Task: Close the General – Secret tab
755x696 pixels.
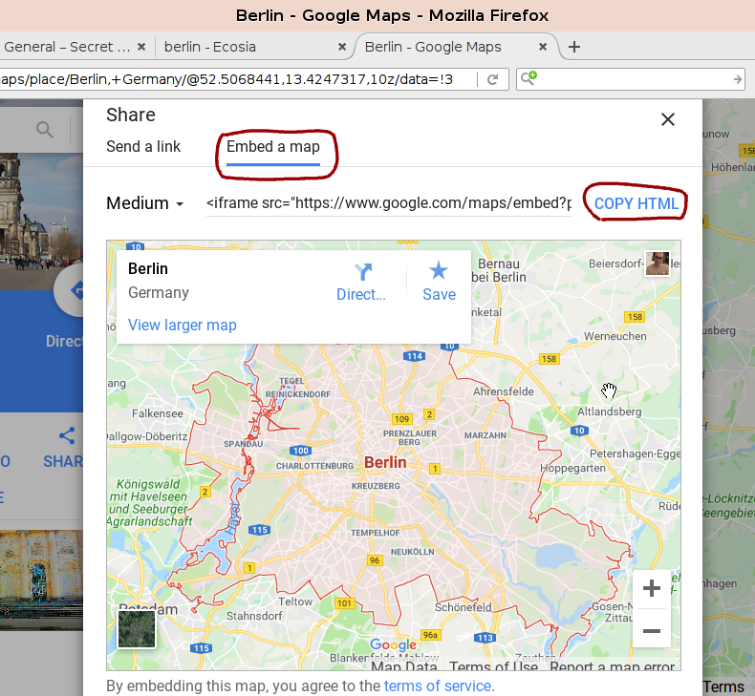Action: (141, 47)
